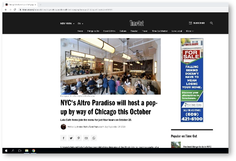
Task: Open the Windows Start menu
Action: [6, 151]
